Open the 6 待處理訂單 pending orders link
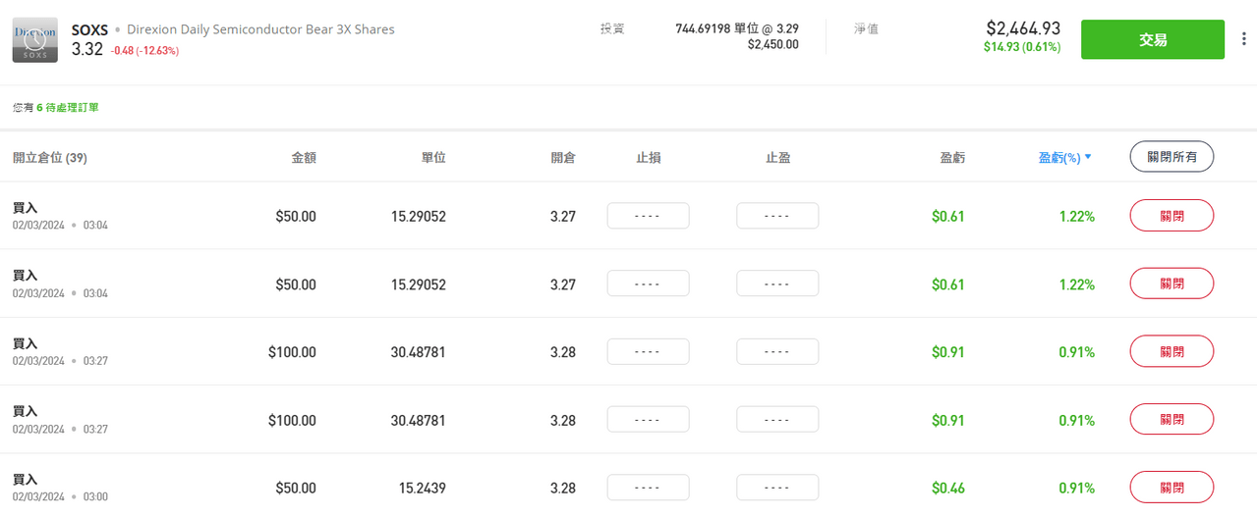Screen dimensions: 1257x517 pyautogui.click(x=68, y=107)
